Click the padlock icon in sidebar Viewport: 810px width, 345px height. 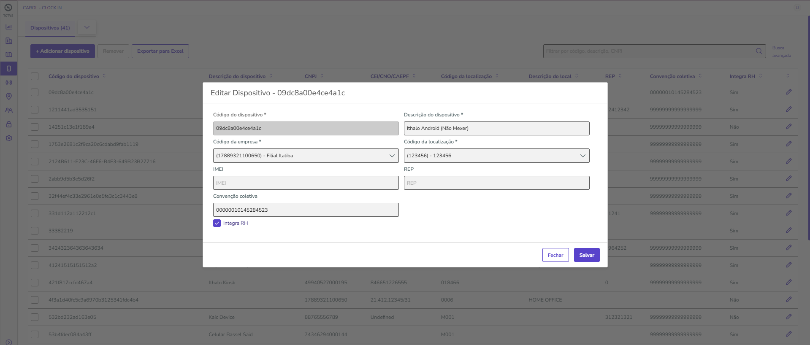click(8, 124)
